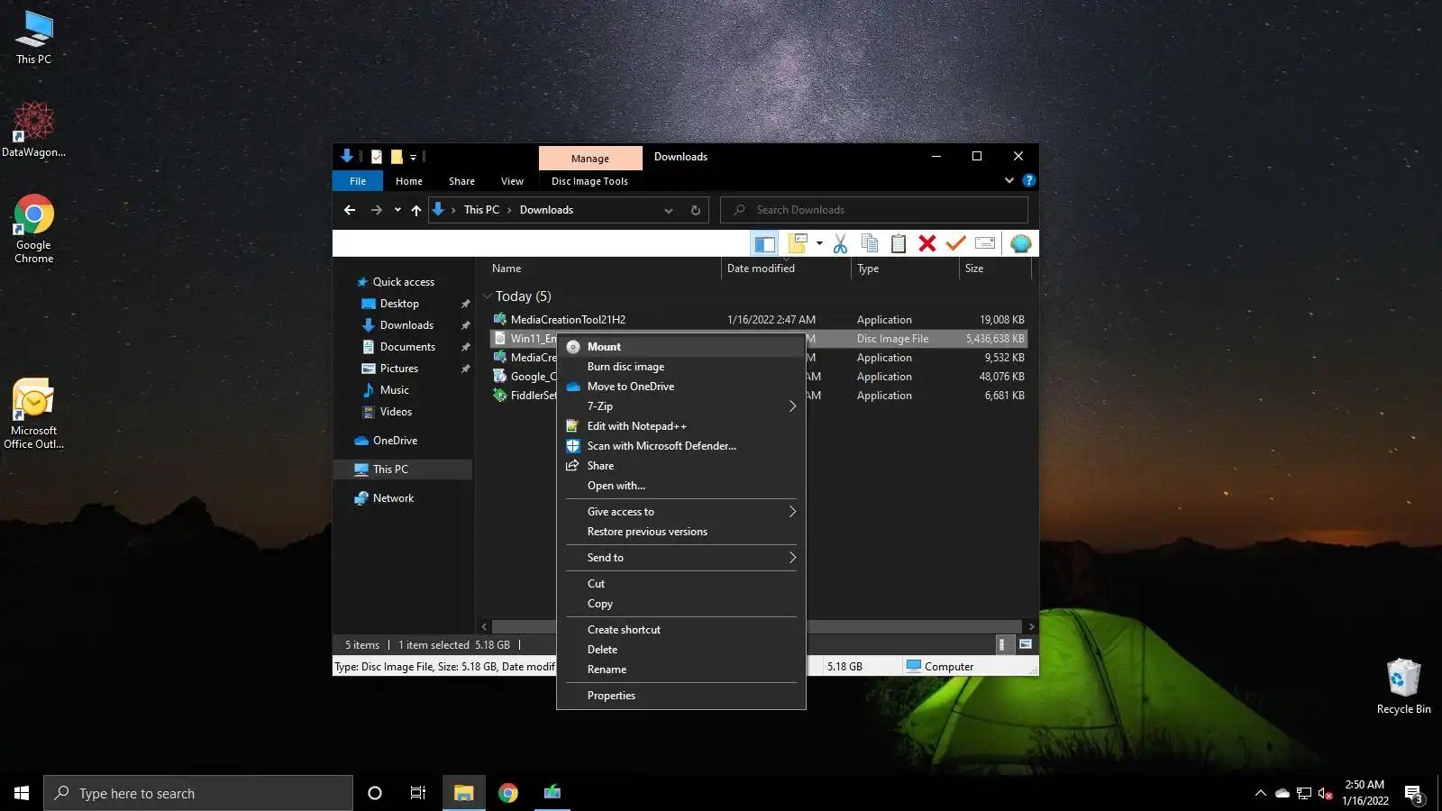Expand the ribbon with the chevron
Screen dimensions: 1442x811
coord(1009,180)
